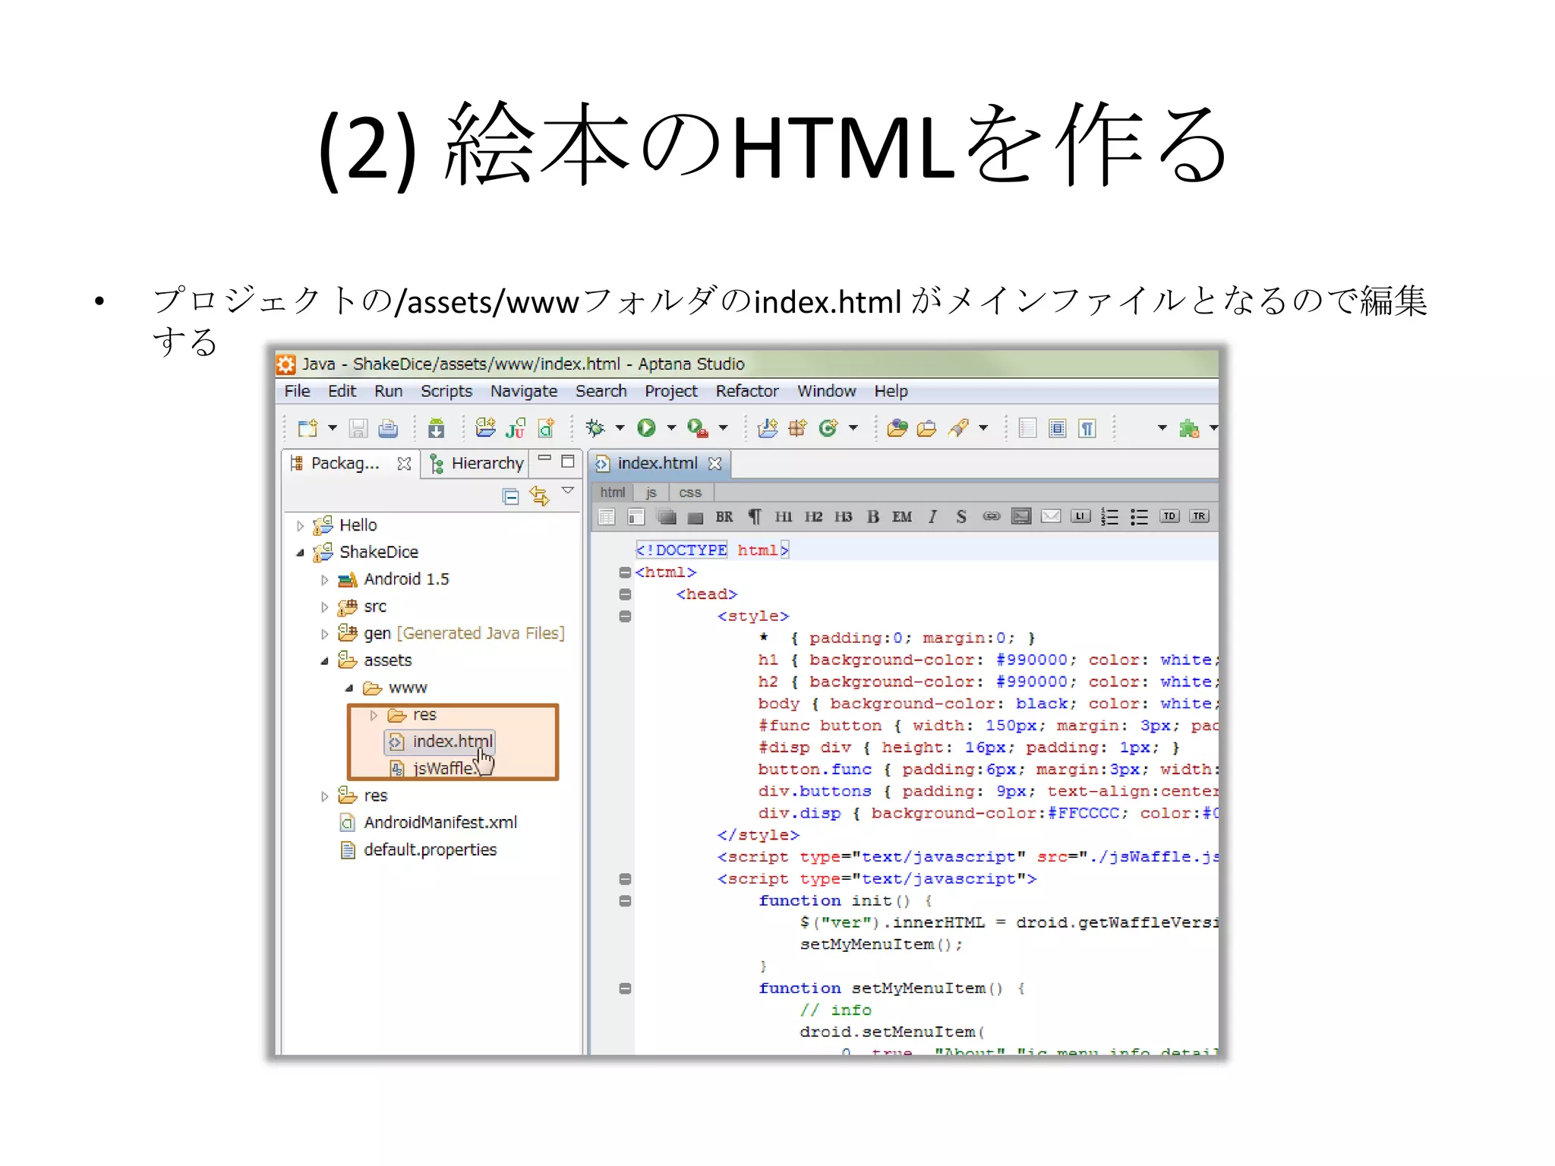Open the Debug dropdown arrow
This screenshot has height=1166, width=1555.
(x=620, y=428)
